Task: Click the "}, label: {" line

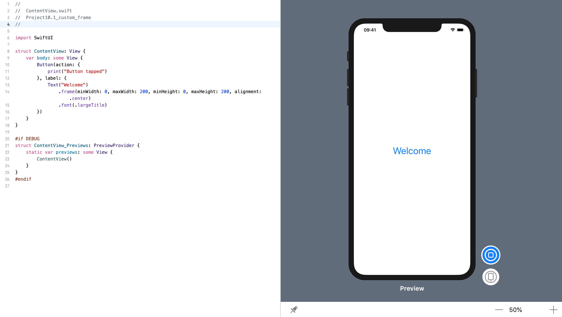Action: pos(52,78)
